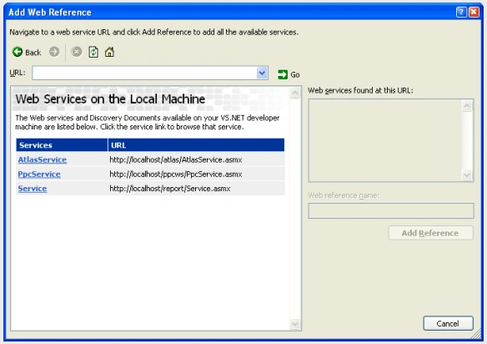This screenshot has height=344, width=487.
Task: Click the Add Reference button
Action: [x=431, y=233]
